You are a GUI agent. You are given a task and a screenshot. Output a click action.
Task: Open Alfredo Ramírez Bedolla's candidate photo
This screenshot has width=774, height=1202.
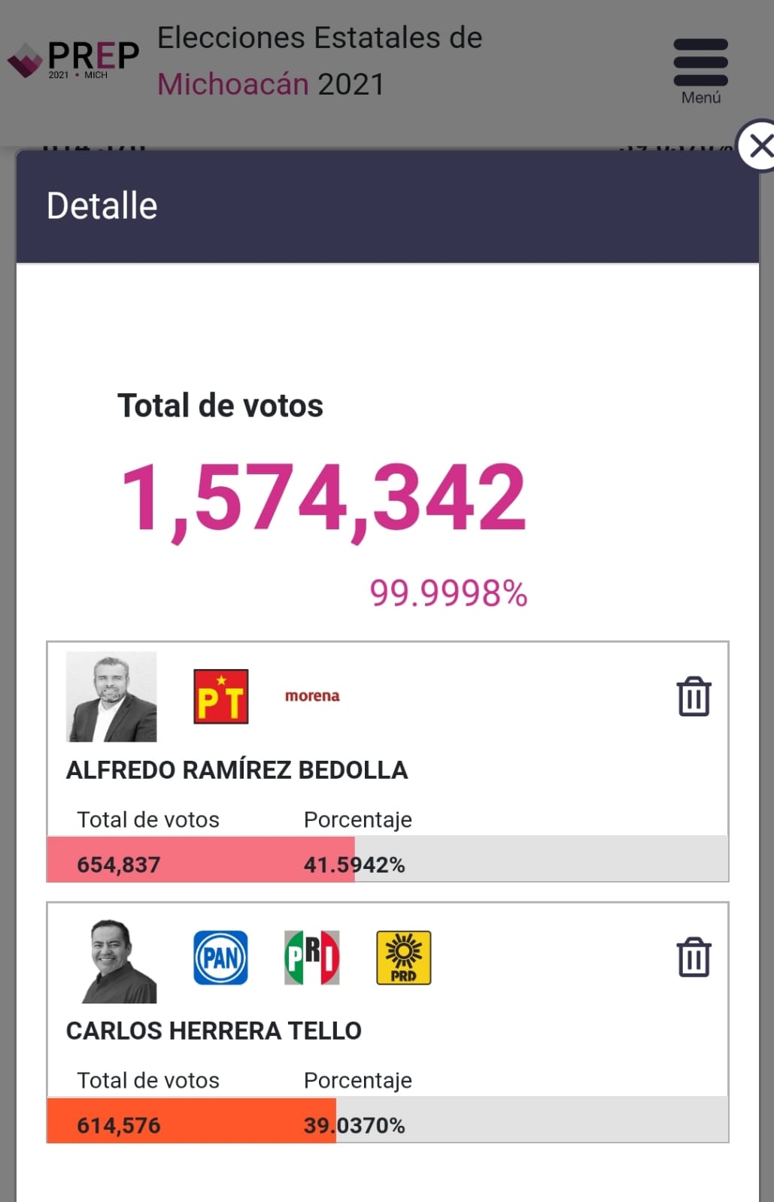click(111, 697)
